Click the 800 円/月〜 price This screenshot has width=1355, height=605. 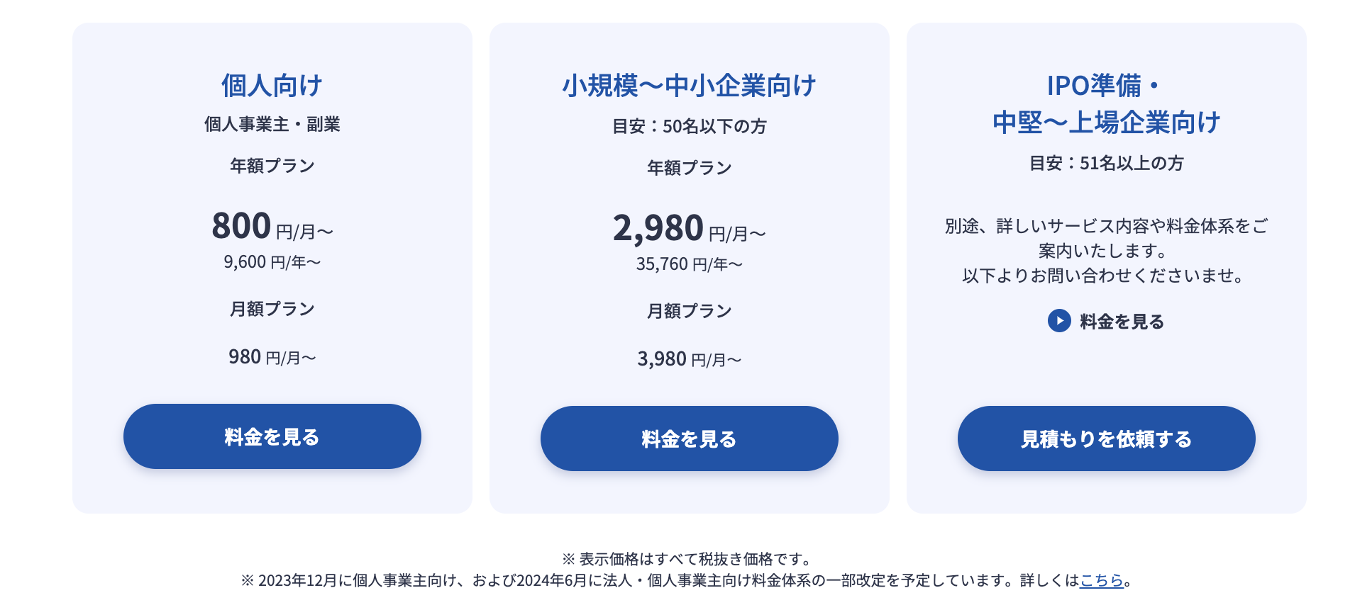[x=272, y=226]
